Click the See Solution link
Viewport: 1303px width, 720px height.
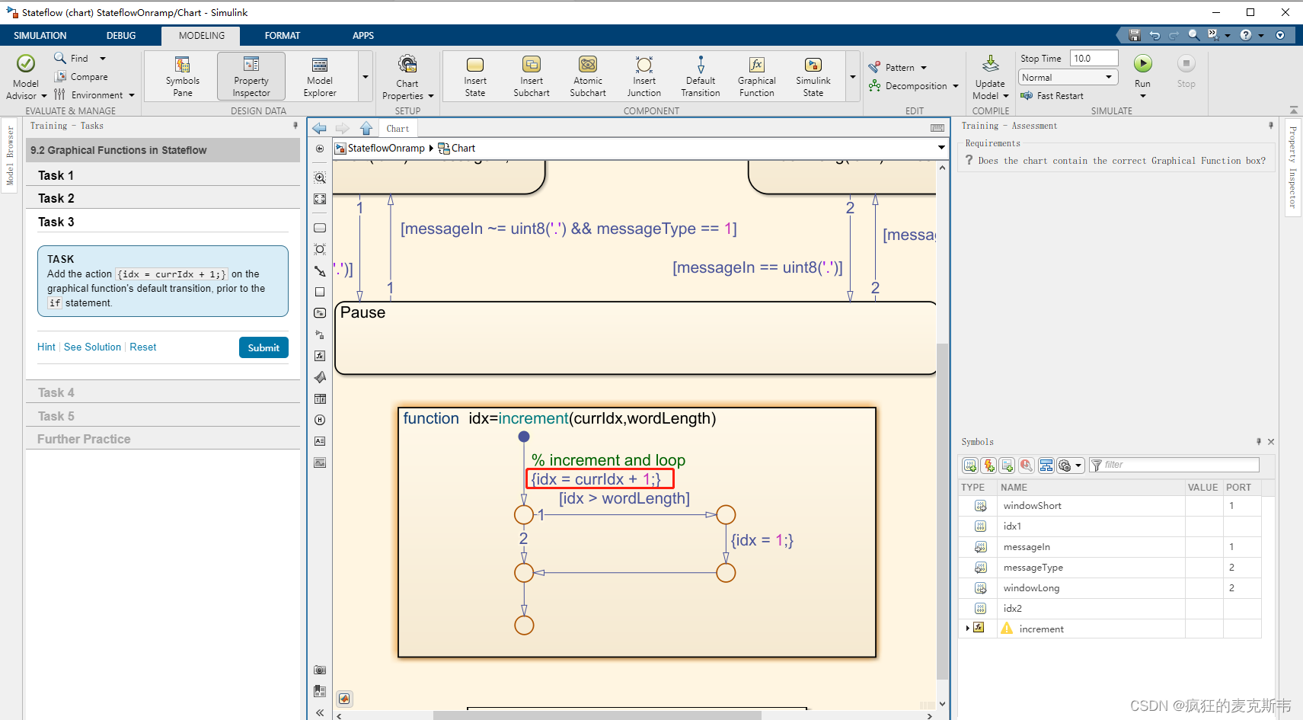pyautogui.click(x=92, y=347)
